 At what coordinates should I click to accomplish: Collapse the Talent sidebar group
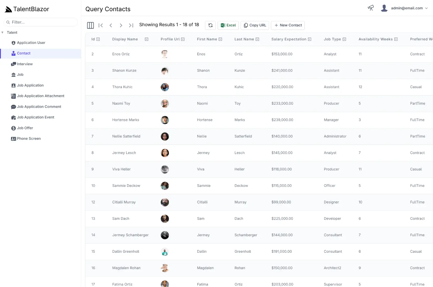click(x=3, y=33)
